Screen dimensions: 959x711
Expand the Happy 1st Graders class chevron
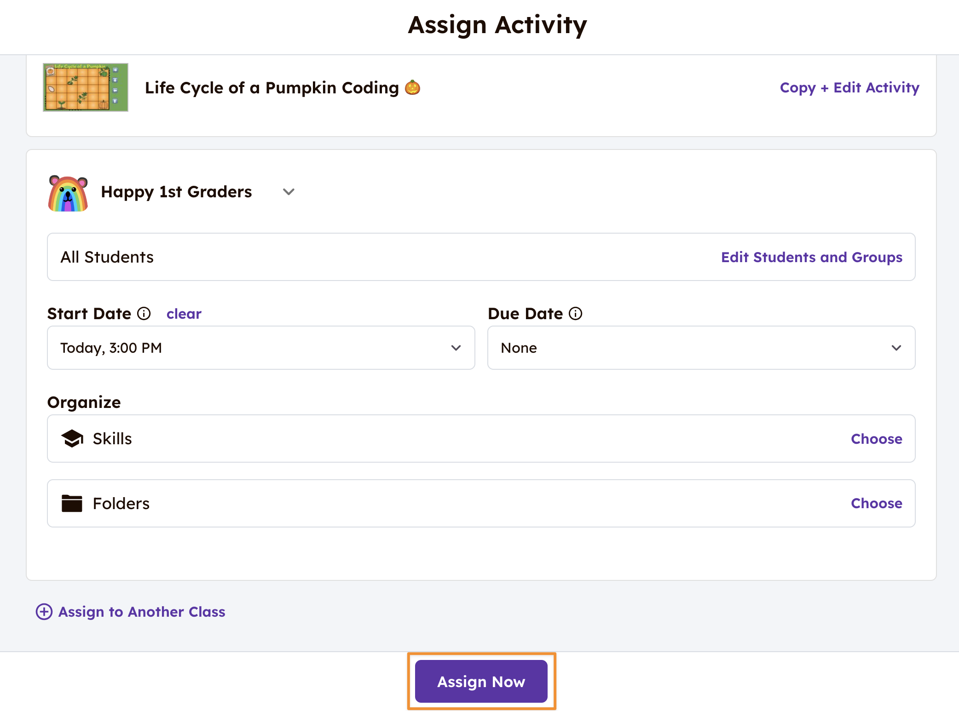click(x=289, y=192)
